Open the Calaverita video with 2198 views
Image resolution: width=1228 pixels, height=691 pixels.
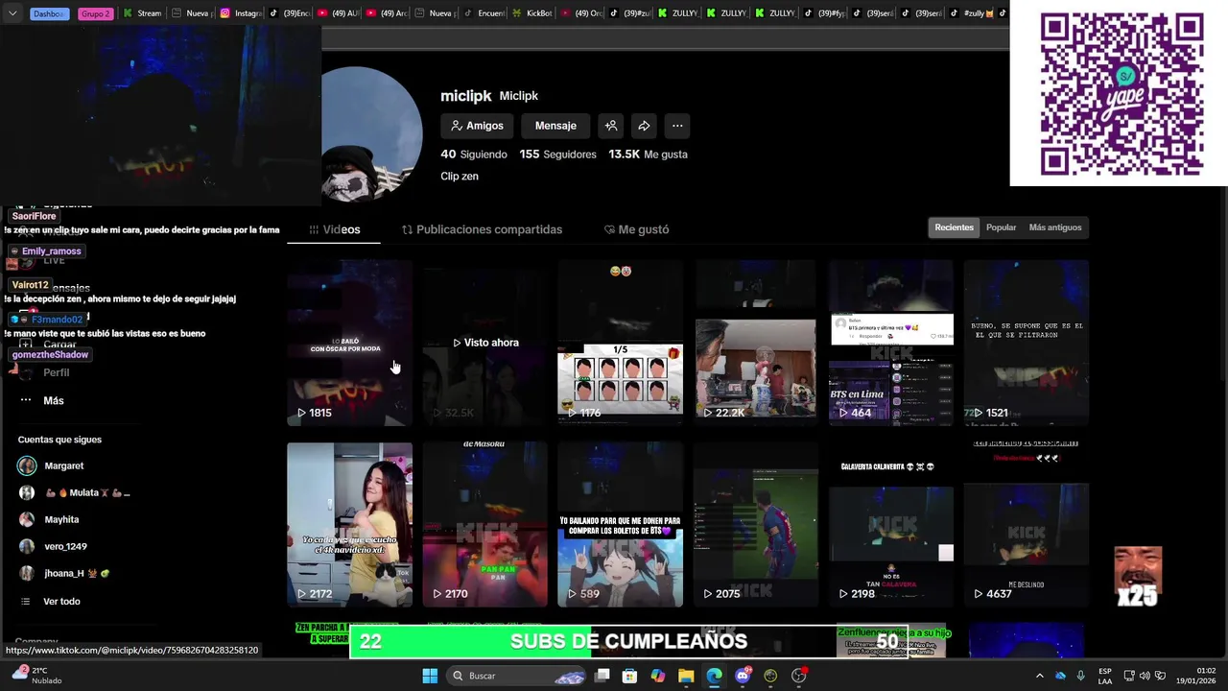pos(890,524)
